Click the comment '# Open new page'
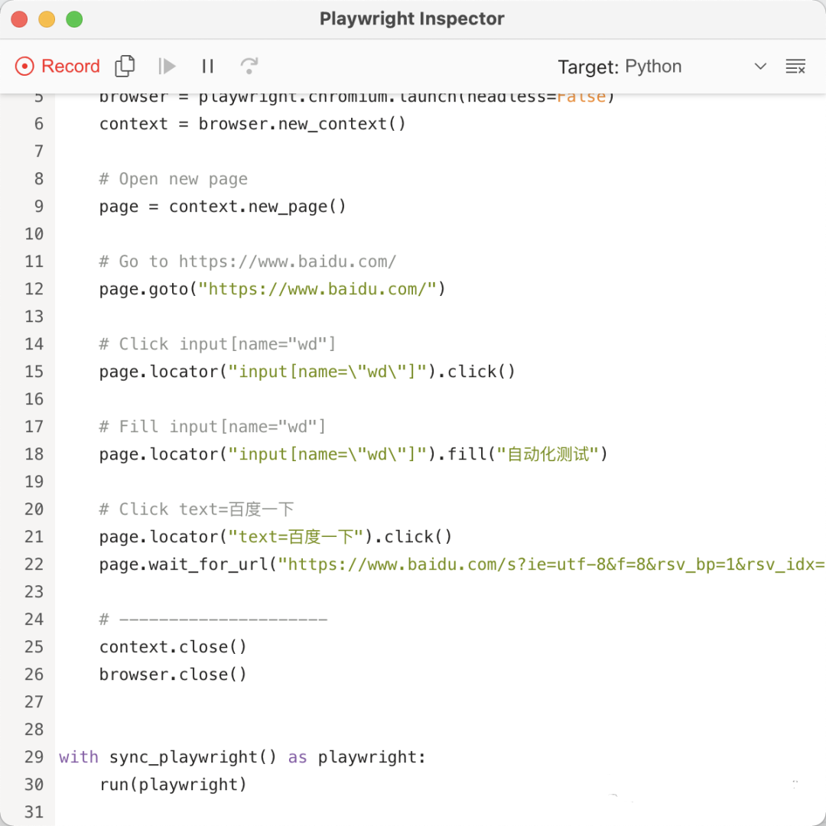 [174, 179]
